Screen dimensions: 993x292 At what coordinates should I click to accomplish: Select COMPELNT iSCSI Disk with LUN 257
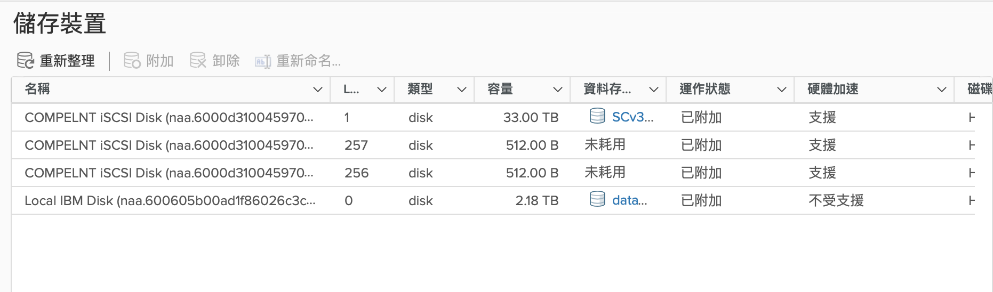(493, 145)
